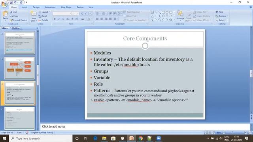
Task: Undo the last action
Action: [x=15, y=2]
